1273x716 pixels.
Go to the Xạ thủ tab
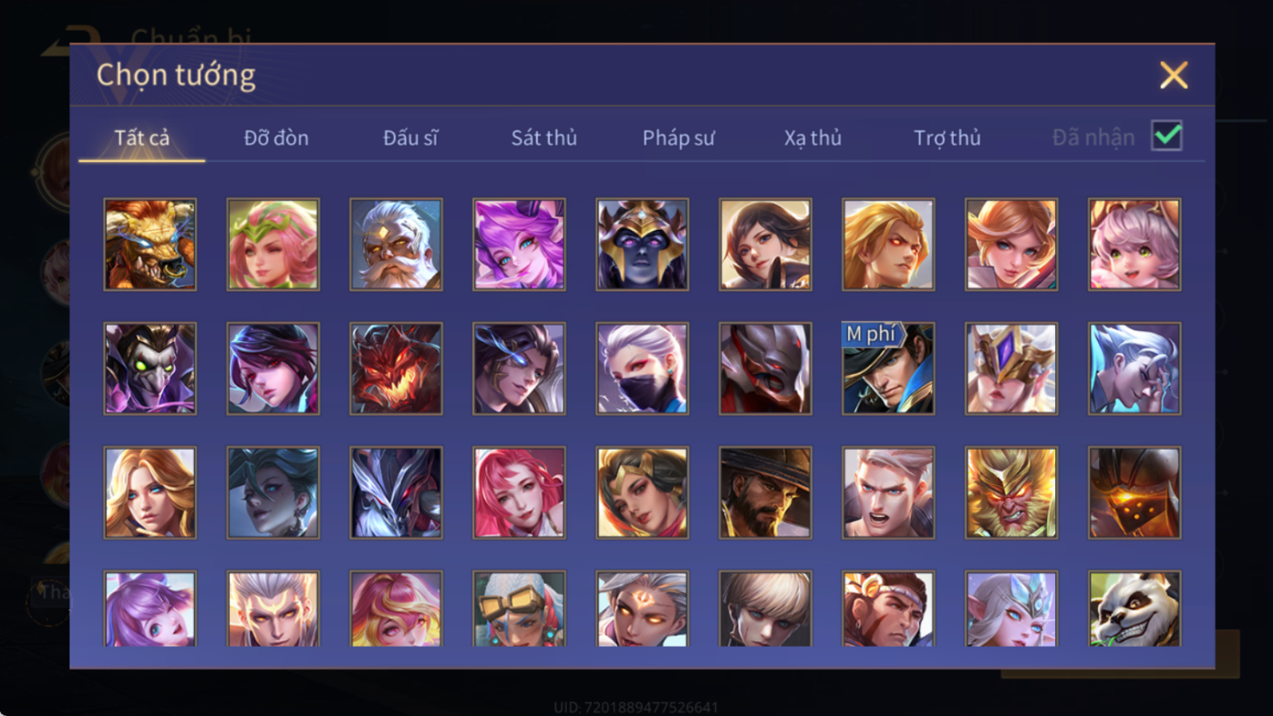click(x=812, y=138)
